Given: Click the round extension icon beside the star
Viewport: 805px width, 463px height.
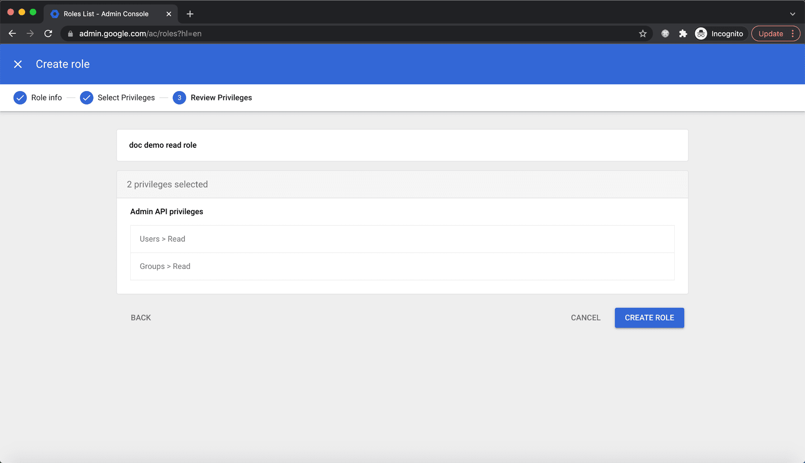Looking at the screenshot, I should coord(665,34).
